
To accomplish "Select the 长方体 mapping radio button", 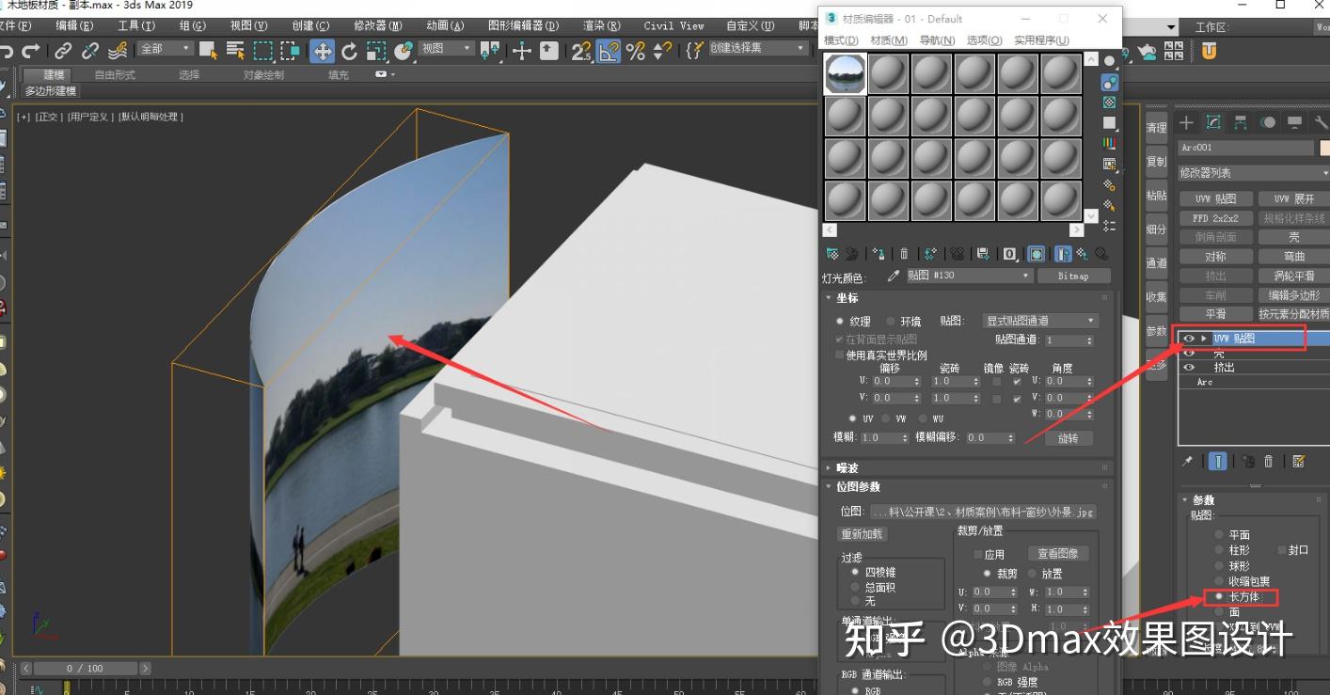I will pyautogui.click(x=1220, y=595).
